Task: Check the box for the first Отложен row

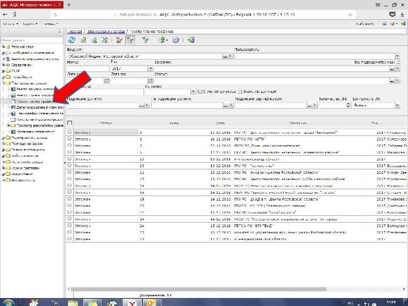Action: point(70,131)
